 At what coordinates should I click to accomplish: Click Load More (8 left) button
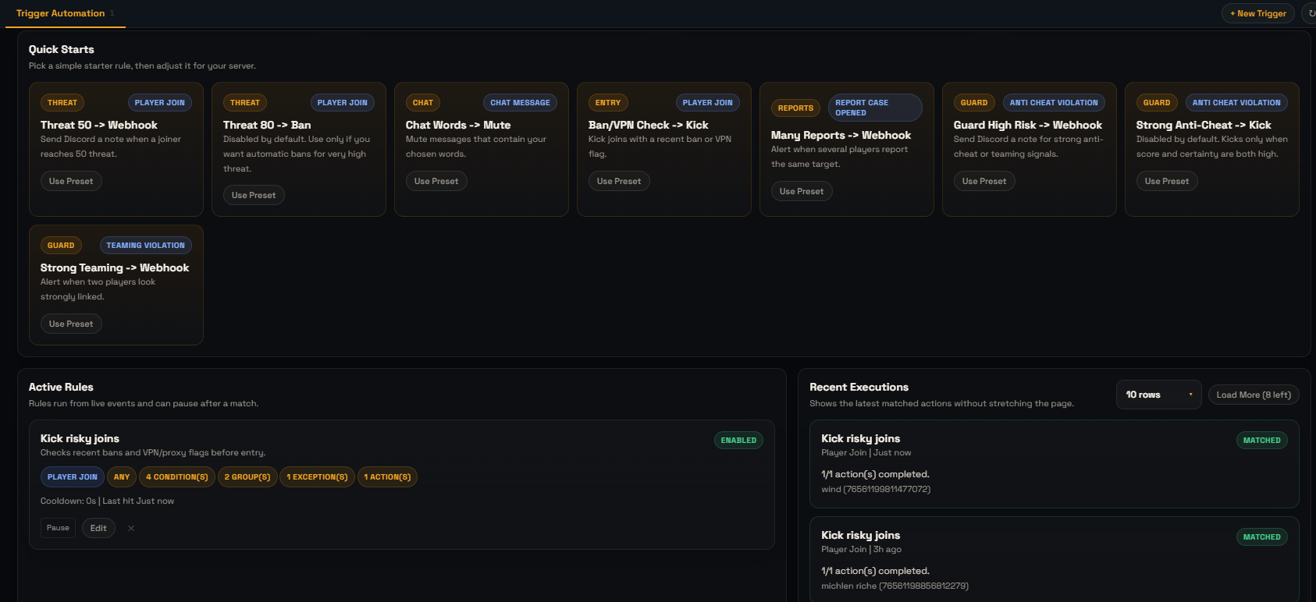click(x=1254, y=395)
